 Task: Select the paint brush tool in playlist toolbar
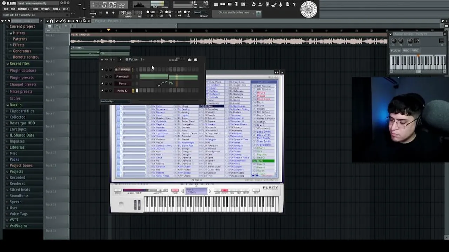point(61,21)
